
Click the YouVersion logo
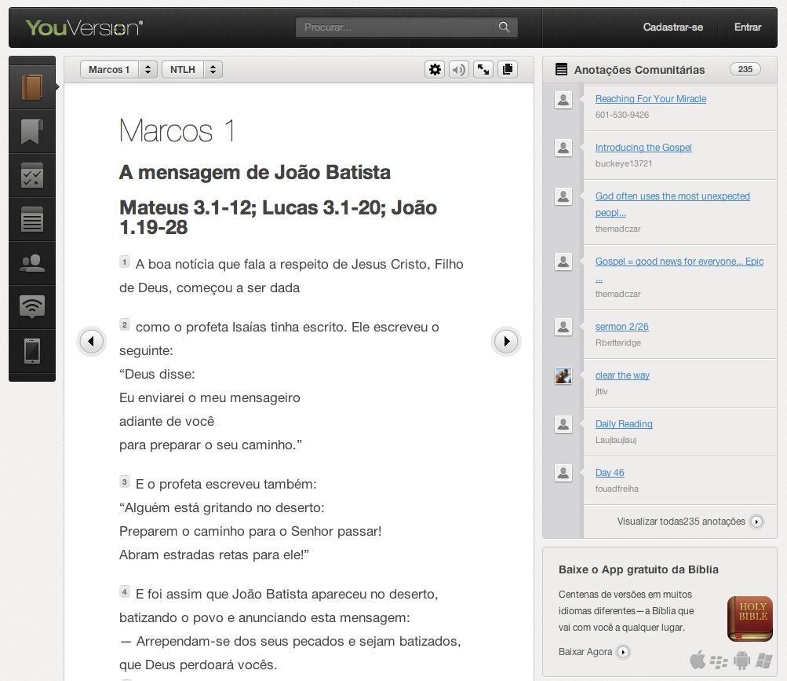(84, 27)
